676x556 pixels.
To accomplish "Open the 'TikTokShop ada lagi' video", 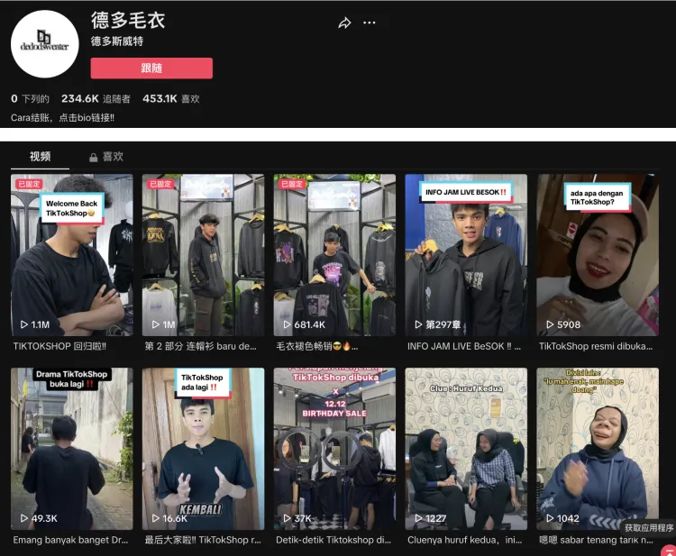I will (x=203, y=449).
